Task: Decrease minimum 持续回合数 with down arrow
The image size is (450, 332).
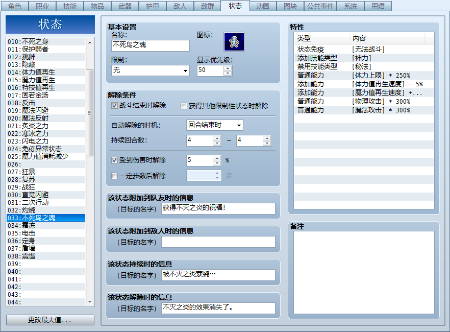Action: click(217, 143)
